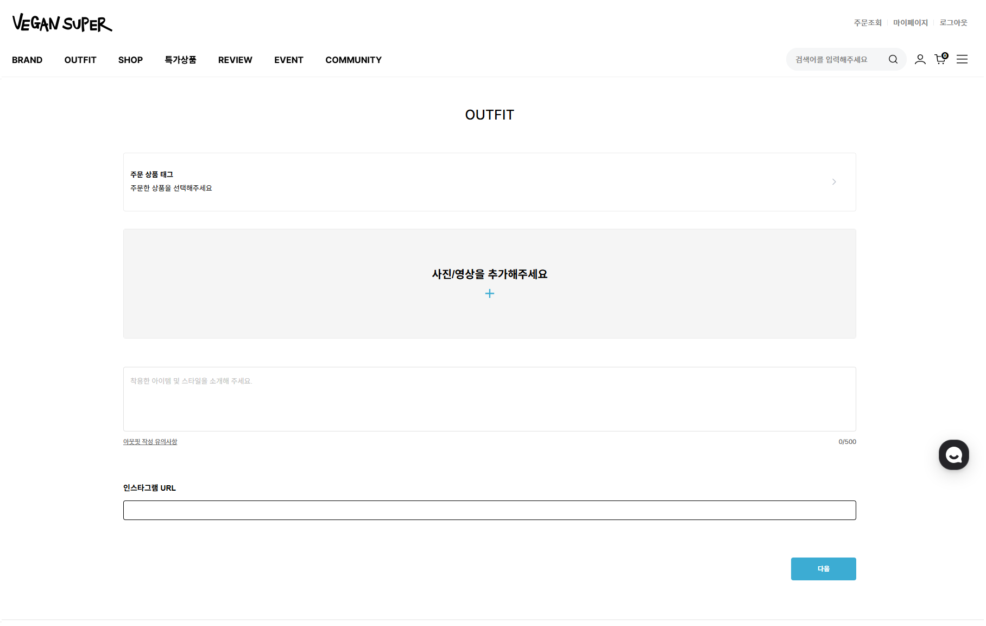Click the Vegan Super logo
986x626 pixels.
pyautogui.click(x=62, y=23)
